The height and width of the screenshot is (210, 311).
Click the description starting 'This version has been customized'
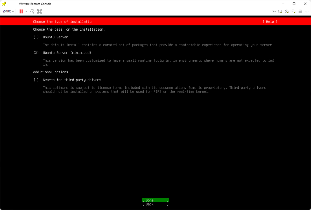(158, 62)
